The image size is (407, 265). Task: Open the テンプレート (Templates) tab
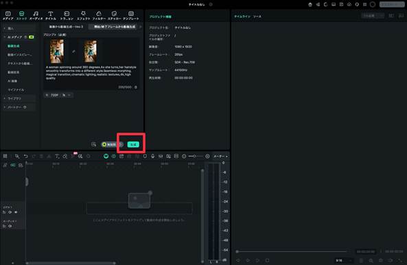point(131,15)
